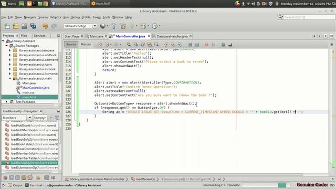Click the Previous Bookmark editor icon

(166, 45)
